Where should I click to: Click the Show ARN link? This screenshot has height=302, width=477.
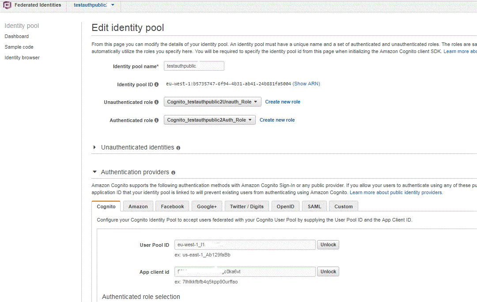(x=306, y=84)
